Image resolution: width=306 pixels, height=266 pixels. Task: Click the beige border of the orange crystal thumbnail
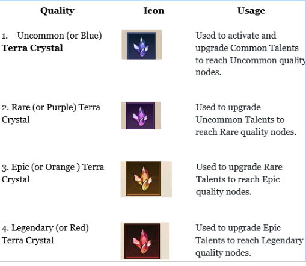click(x=167, y=179)
